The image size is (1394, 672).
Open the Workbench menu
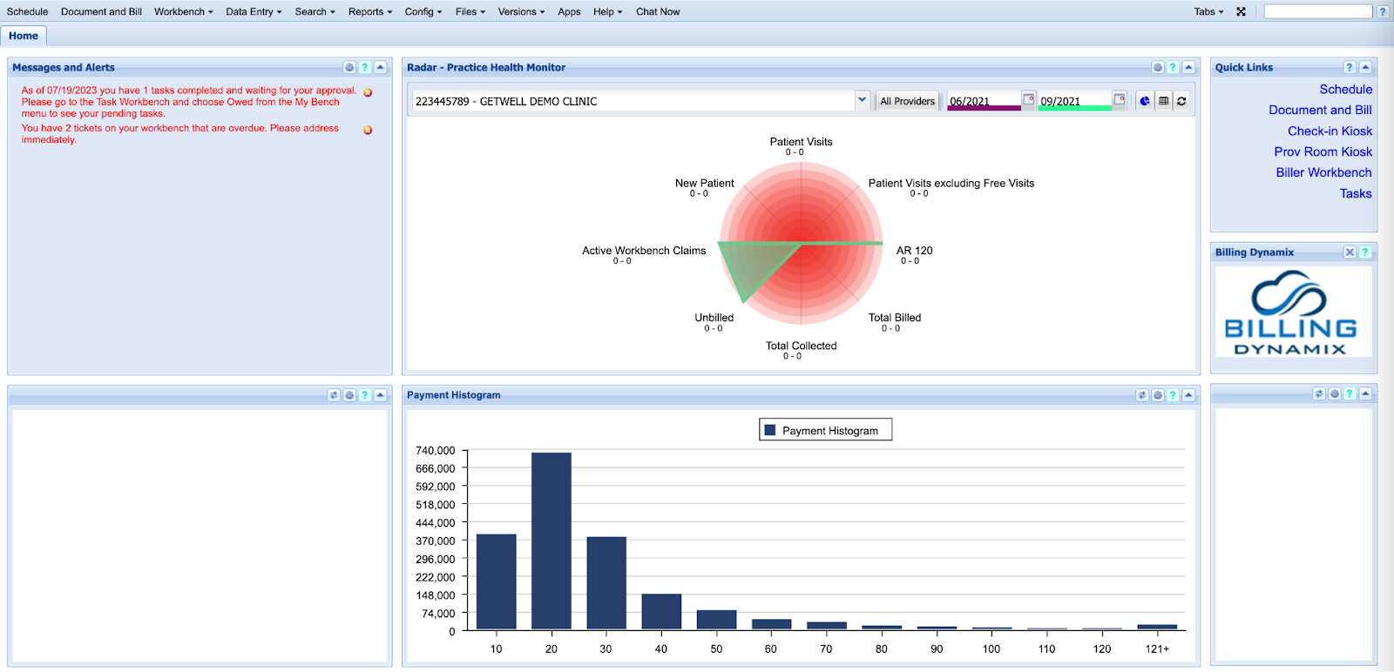tap(183, 11)
